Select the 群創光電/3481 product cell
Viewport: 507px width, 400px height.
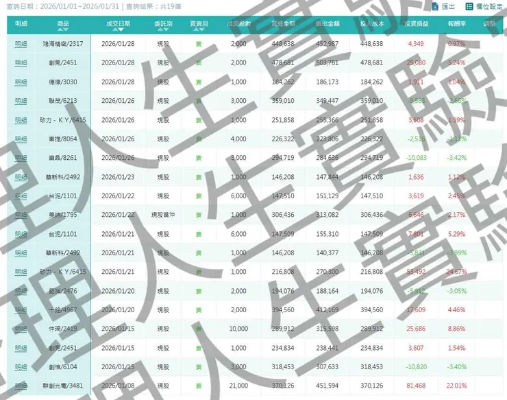pyautogui.click(x=63, y=386)
